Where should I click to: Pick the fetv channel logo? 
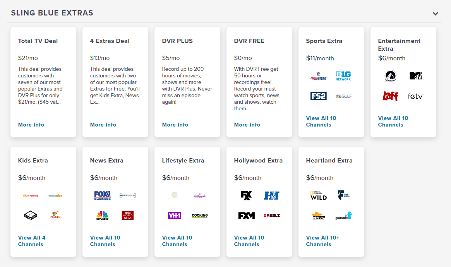[x=415, y=96]
